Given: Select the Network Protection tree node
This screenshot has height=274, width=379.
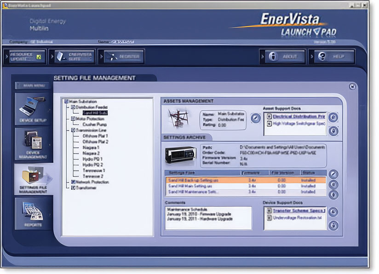Looking at the screenshot, I should 92,182.
